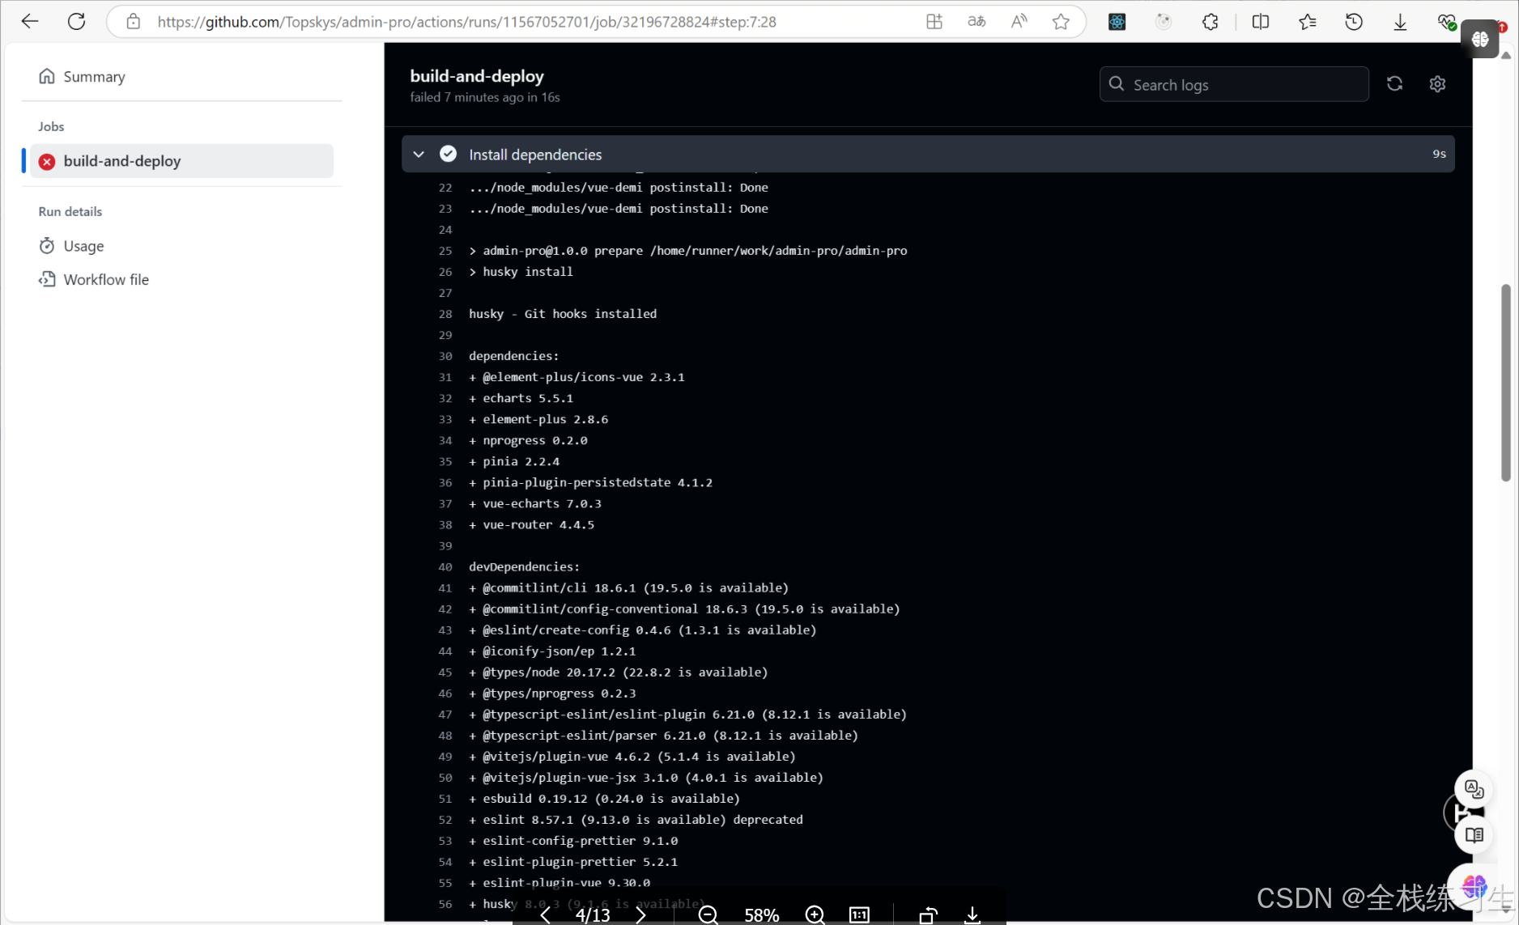Screen dimensions: 1519x925
Task: Open the apps grid icon in address bar
Action: coord(934,22)
